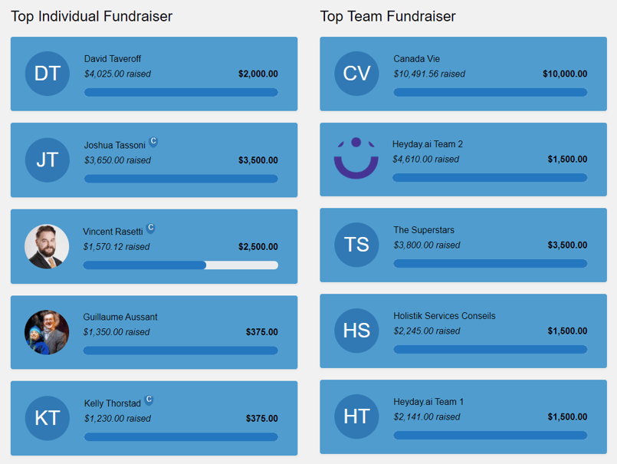Open Guillaume Aussant's profile photo

tap(47, 332)
